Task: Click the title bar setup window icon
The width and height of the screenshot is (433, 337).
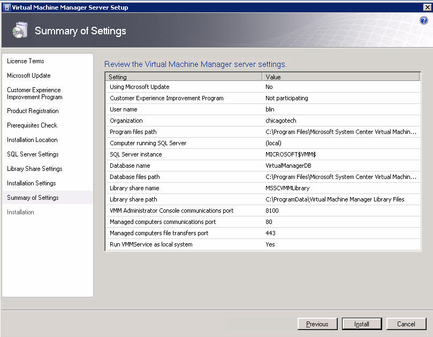Action: click(7, 8)
